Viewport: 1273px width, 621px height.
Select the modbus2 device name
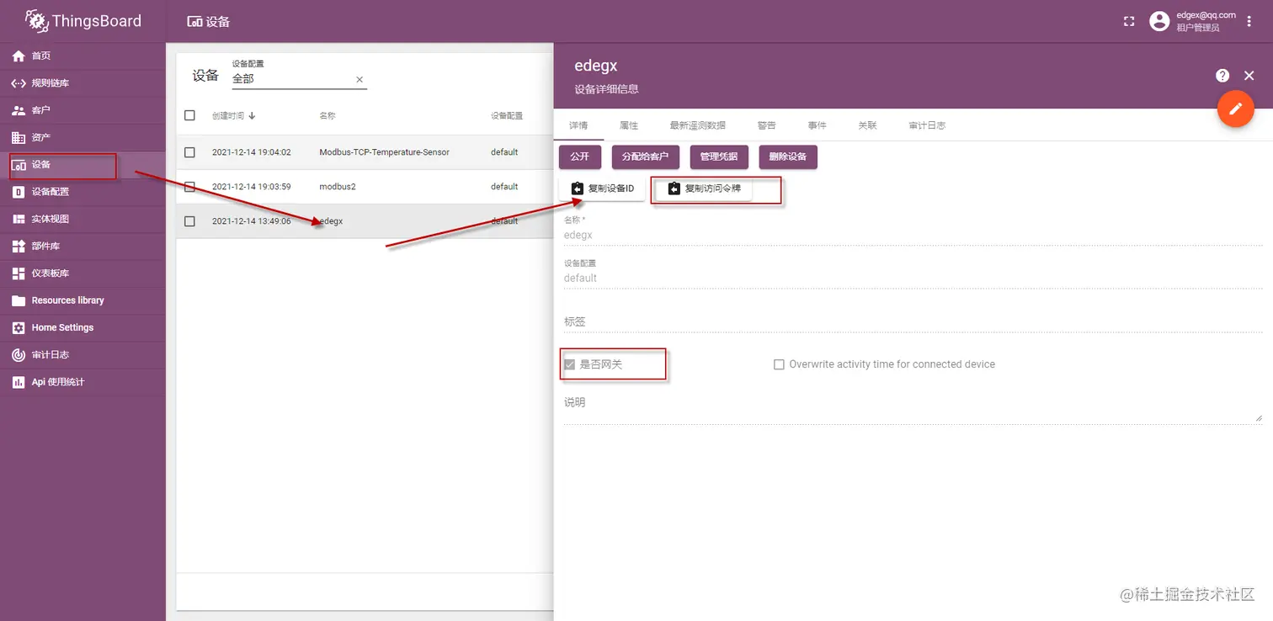[x=338, y=187]
